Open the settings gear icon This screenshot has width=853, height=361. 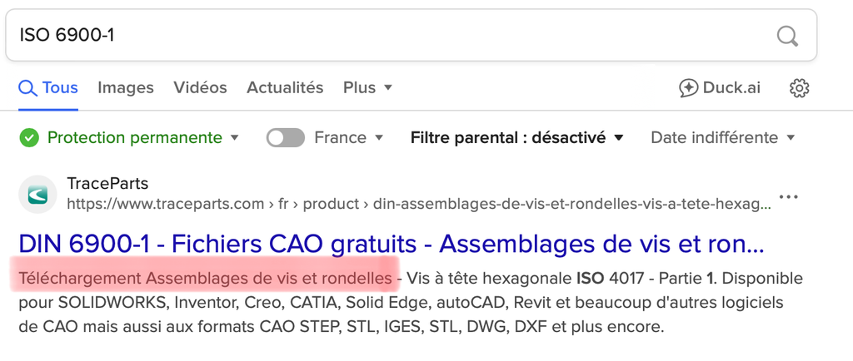pos(799,88)
